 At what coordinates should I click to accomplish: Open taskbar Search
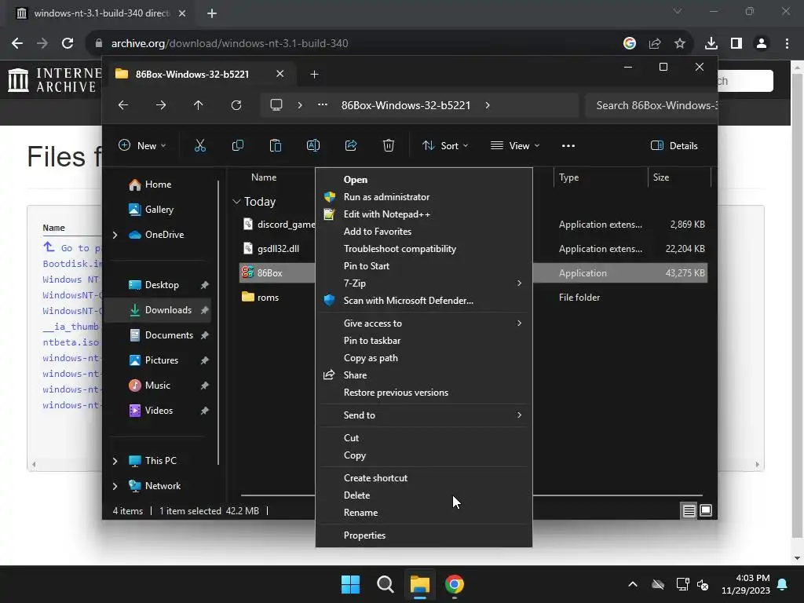[385, 584]
